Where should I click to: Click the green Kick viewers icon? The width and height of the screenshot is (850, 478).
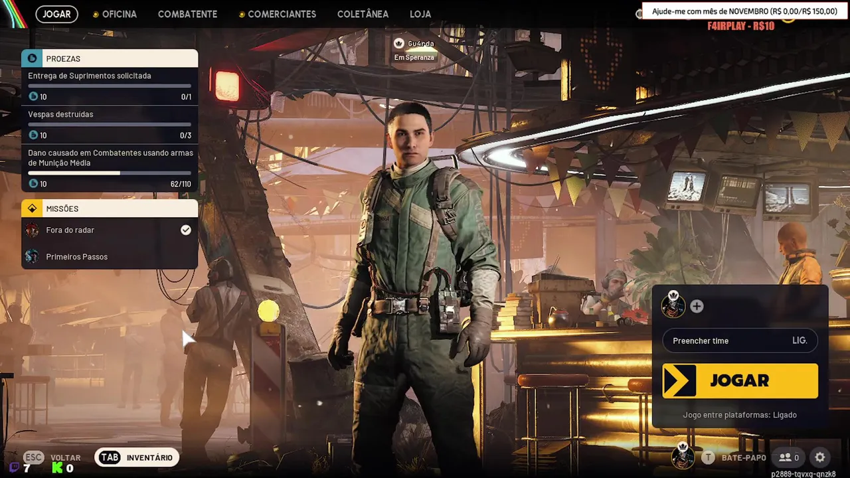coord(58,468)
